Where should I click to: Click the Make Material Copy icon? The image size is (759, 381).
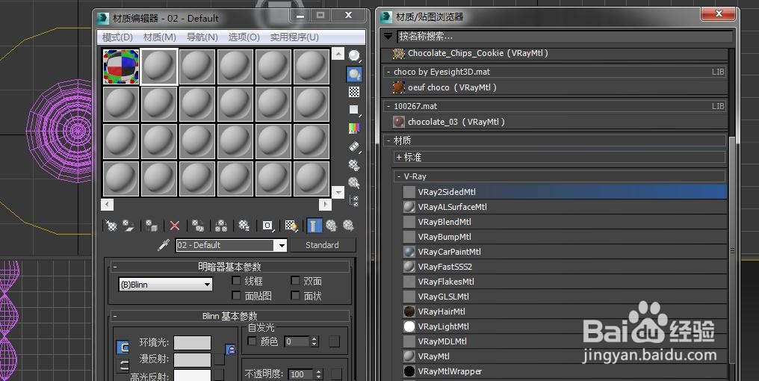[x=197, y=226]
